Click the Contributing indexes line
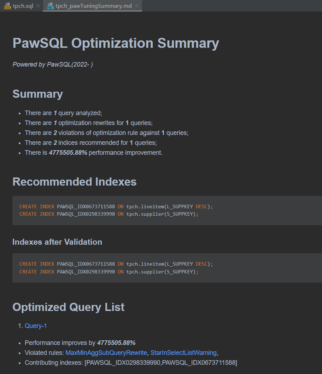 point(131,363)
